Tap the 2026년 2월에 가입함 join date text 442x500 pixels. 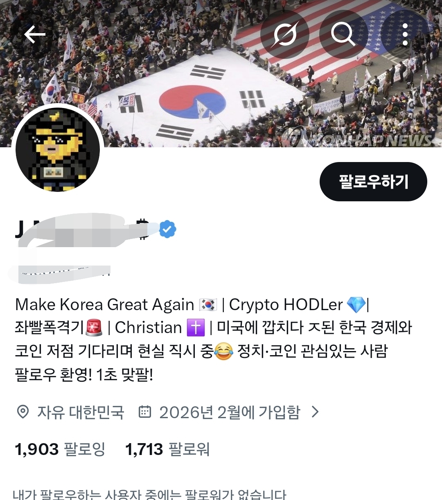pos(230,412)
